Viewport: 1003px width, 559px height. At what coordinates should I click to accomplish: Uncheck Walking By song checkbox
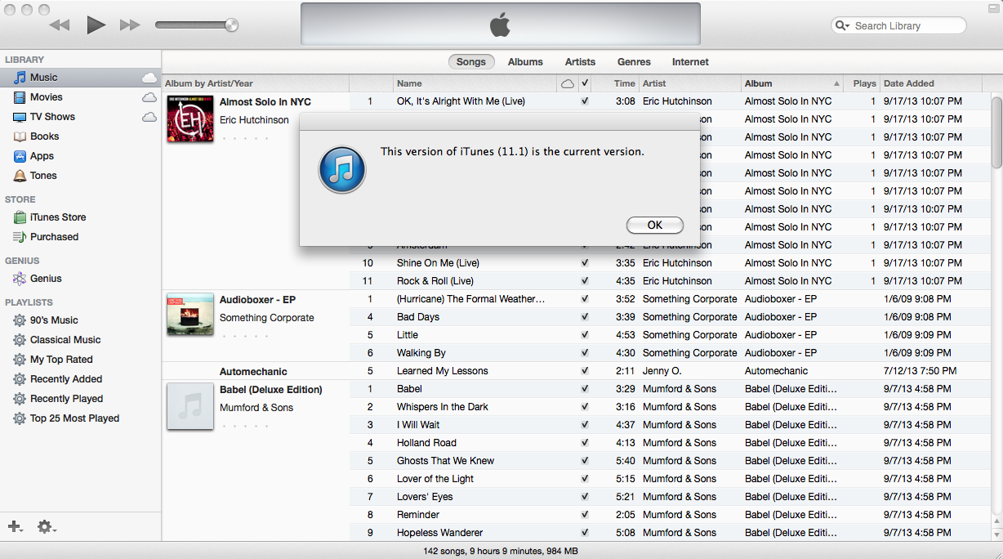585,353
